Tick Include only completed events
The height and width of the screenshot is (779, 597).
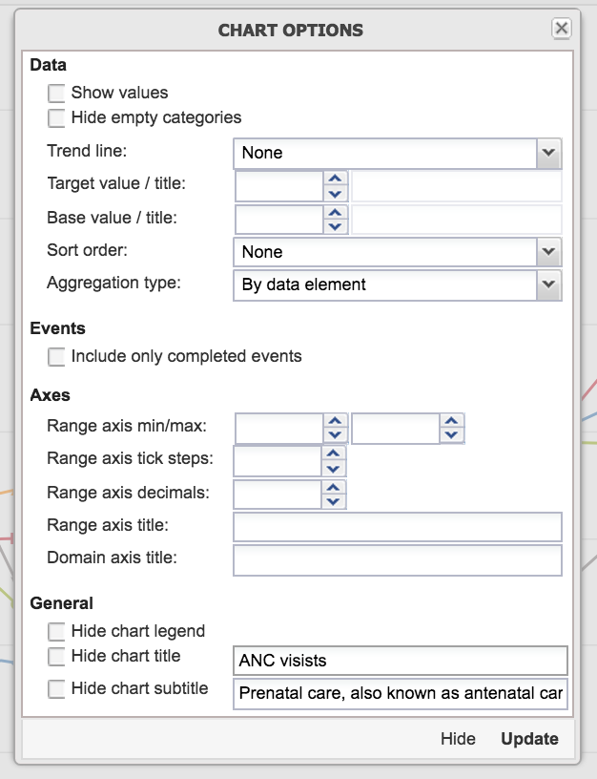[x=57, y=357]
